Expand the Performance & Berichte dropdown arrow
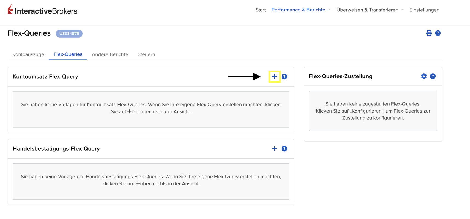The image size is (470, 219). (x=329, y=10)
